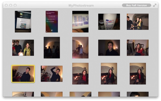Click the zoom window button
161x101 pixels.
15,5
